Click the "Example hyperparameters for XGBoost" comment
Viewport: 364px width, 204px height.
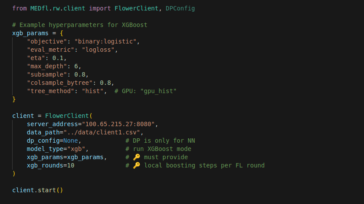point(79,25)
